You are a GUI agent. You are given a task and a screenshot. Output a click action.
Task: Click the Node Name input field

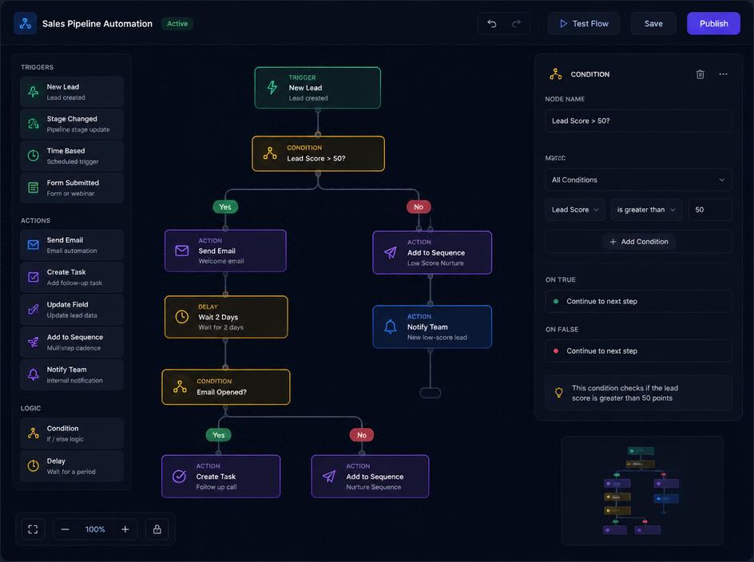coord(639,121)
